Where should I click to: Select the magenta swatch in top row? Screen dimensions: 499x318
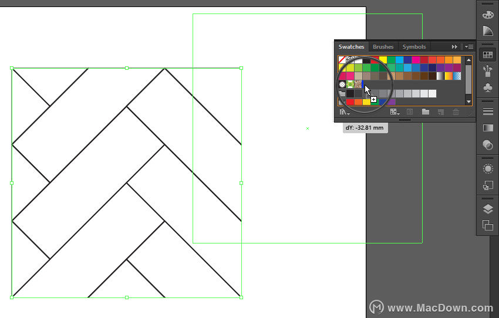coord(416,60)
